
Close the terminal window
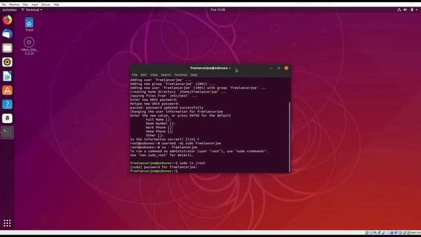(x=286, y=68)
